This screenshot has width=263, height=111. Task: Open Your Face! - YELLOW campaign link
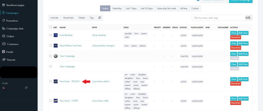(70, 81)
